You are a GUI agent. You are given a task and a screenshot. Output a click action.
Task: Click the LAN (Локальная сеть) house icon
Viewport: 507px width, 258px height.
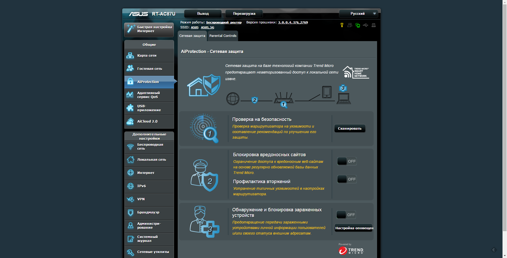[x=130, y=159]
